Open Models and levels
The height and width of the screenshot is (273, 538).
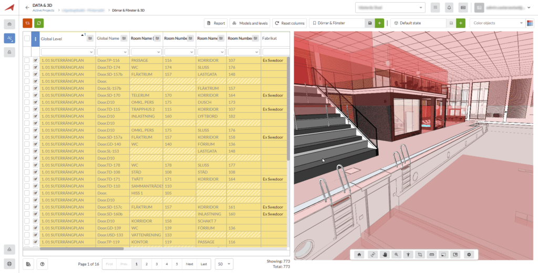(250, 23)
